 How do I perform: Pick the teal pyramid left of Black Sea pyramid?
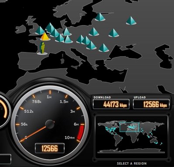point(91,45)
